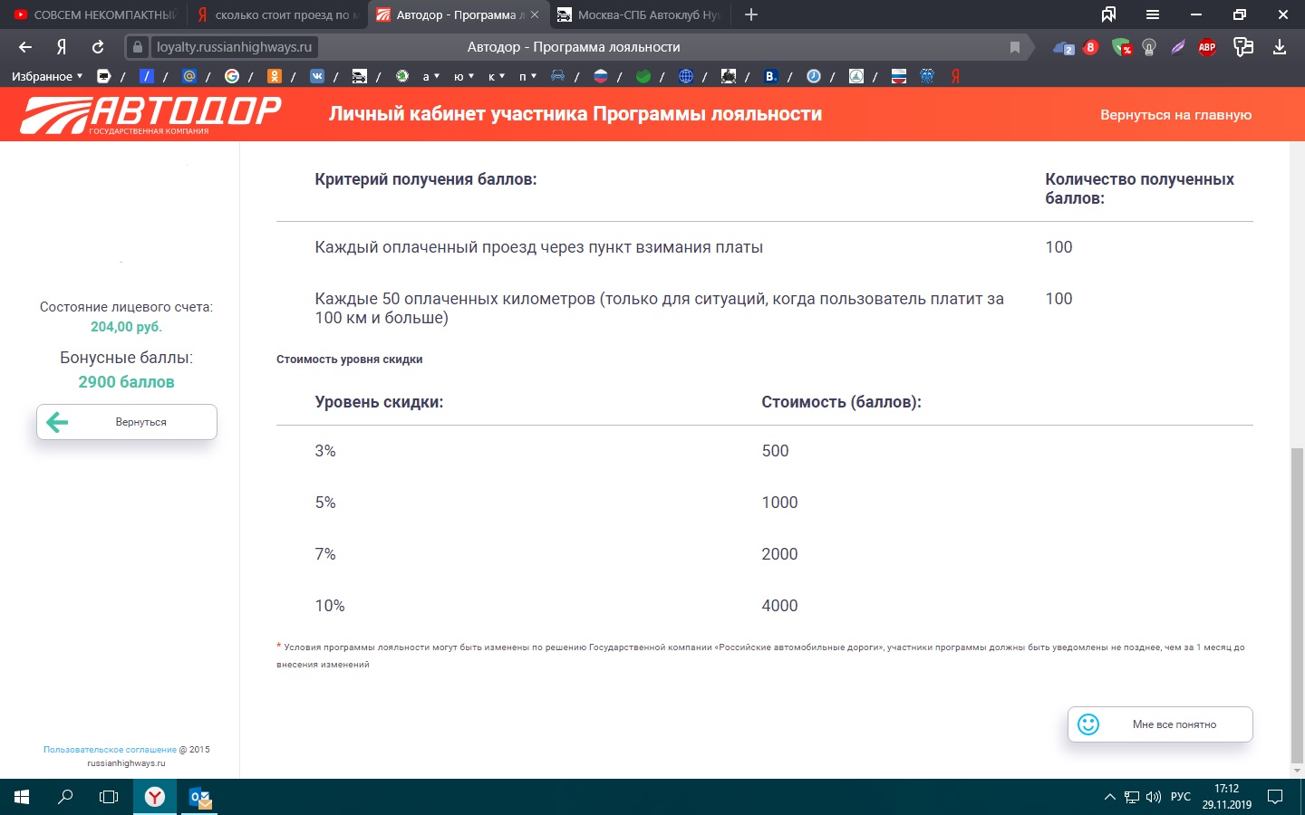Open the blue globe bookmark icon
The image size is (1305, 815).
(x=686, y=76)
